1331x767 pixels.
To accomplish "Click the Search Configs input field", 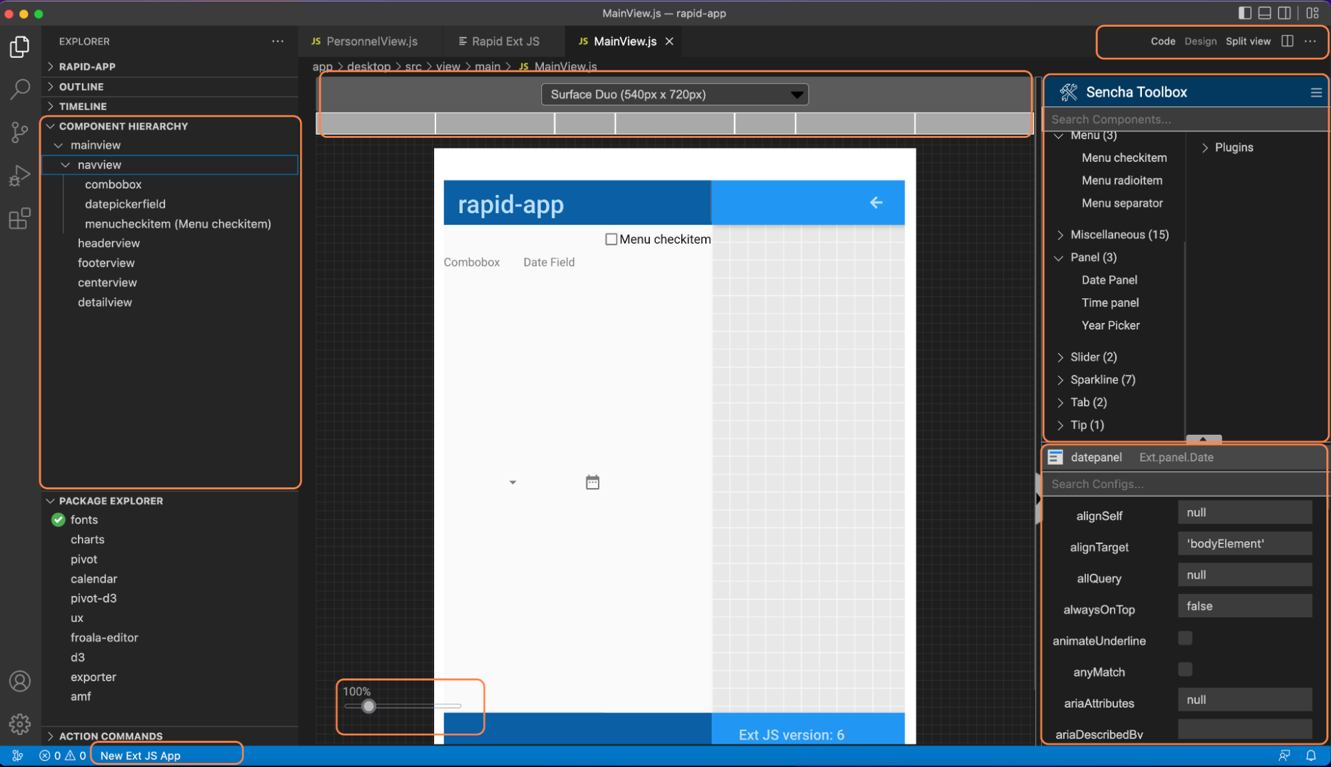I will point(1185,484).
